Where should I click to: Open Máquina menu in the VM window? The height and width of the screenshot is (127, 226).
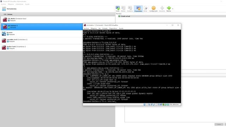point(94,29)
